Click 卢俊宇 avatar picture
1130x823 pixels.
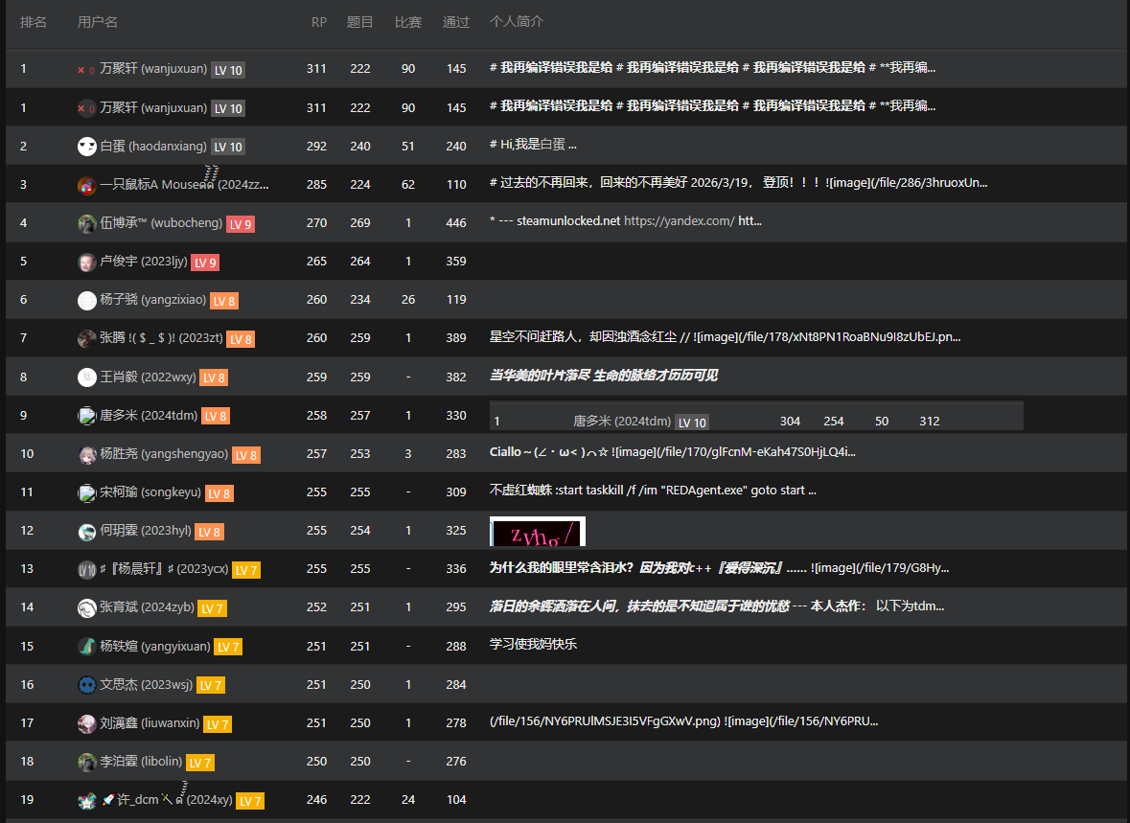[86, 262]
